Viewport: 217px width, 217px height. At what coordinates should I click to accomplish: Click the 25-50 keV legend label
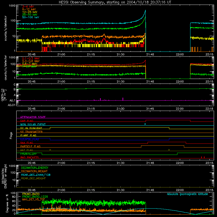pos(30,15)
